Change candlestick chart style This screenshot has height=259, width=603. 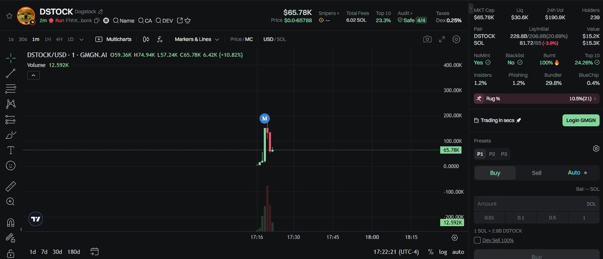146,39
